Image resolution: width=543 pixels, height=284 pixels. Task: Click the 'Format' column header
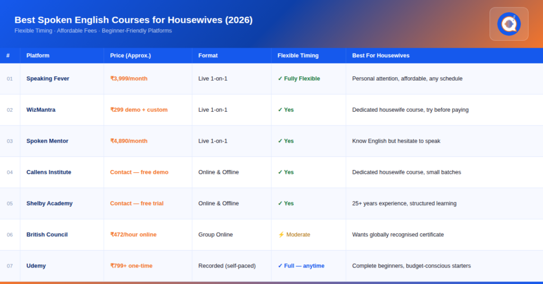208,55
